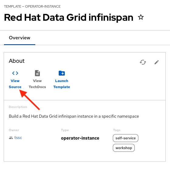
Task: Click the operator-instance type value
Action: (80, 138)
